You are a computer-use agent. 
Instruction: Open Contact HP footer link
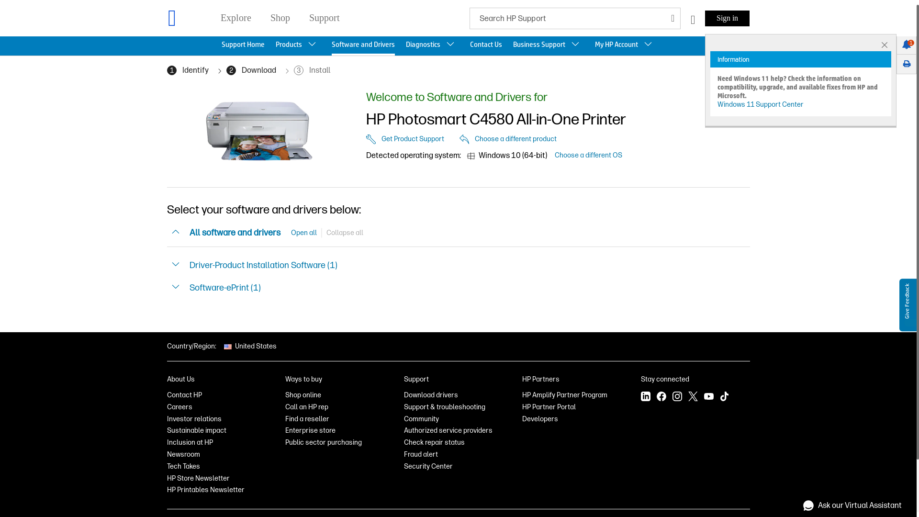(x=184, y=395)
